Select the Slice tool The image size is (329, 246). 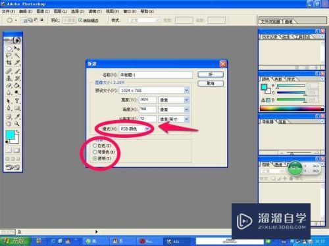pos(17,62)
